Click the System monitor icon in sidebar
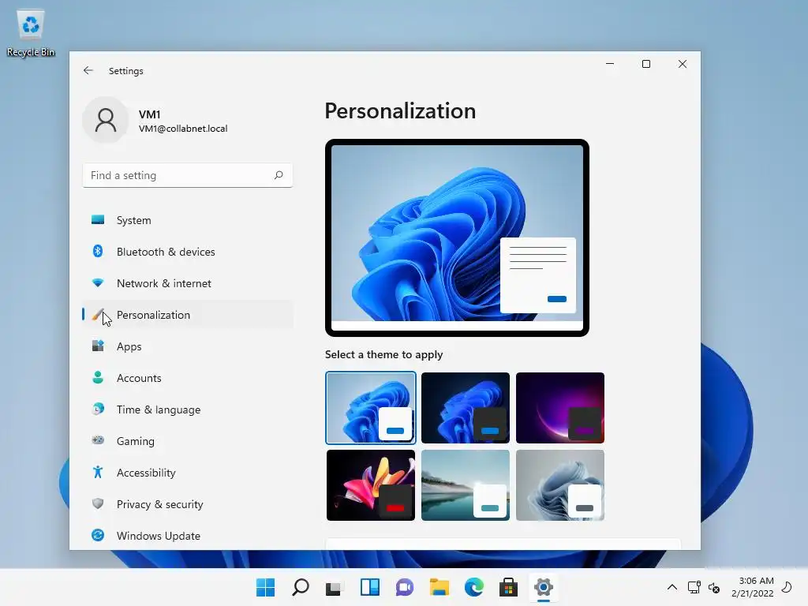The height and width of the screenshot is (606, 808). click(97, 220)
